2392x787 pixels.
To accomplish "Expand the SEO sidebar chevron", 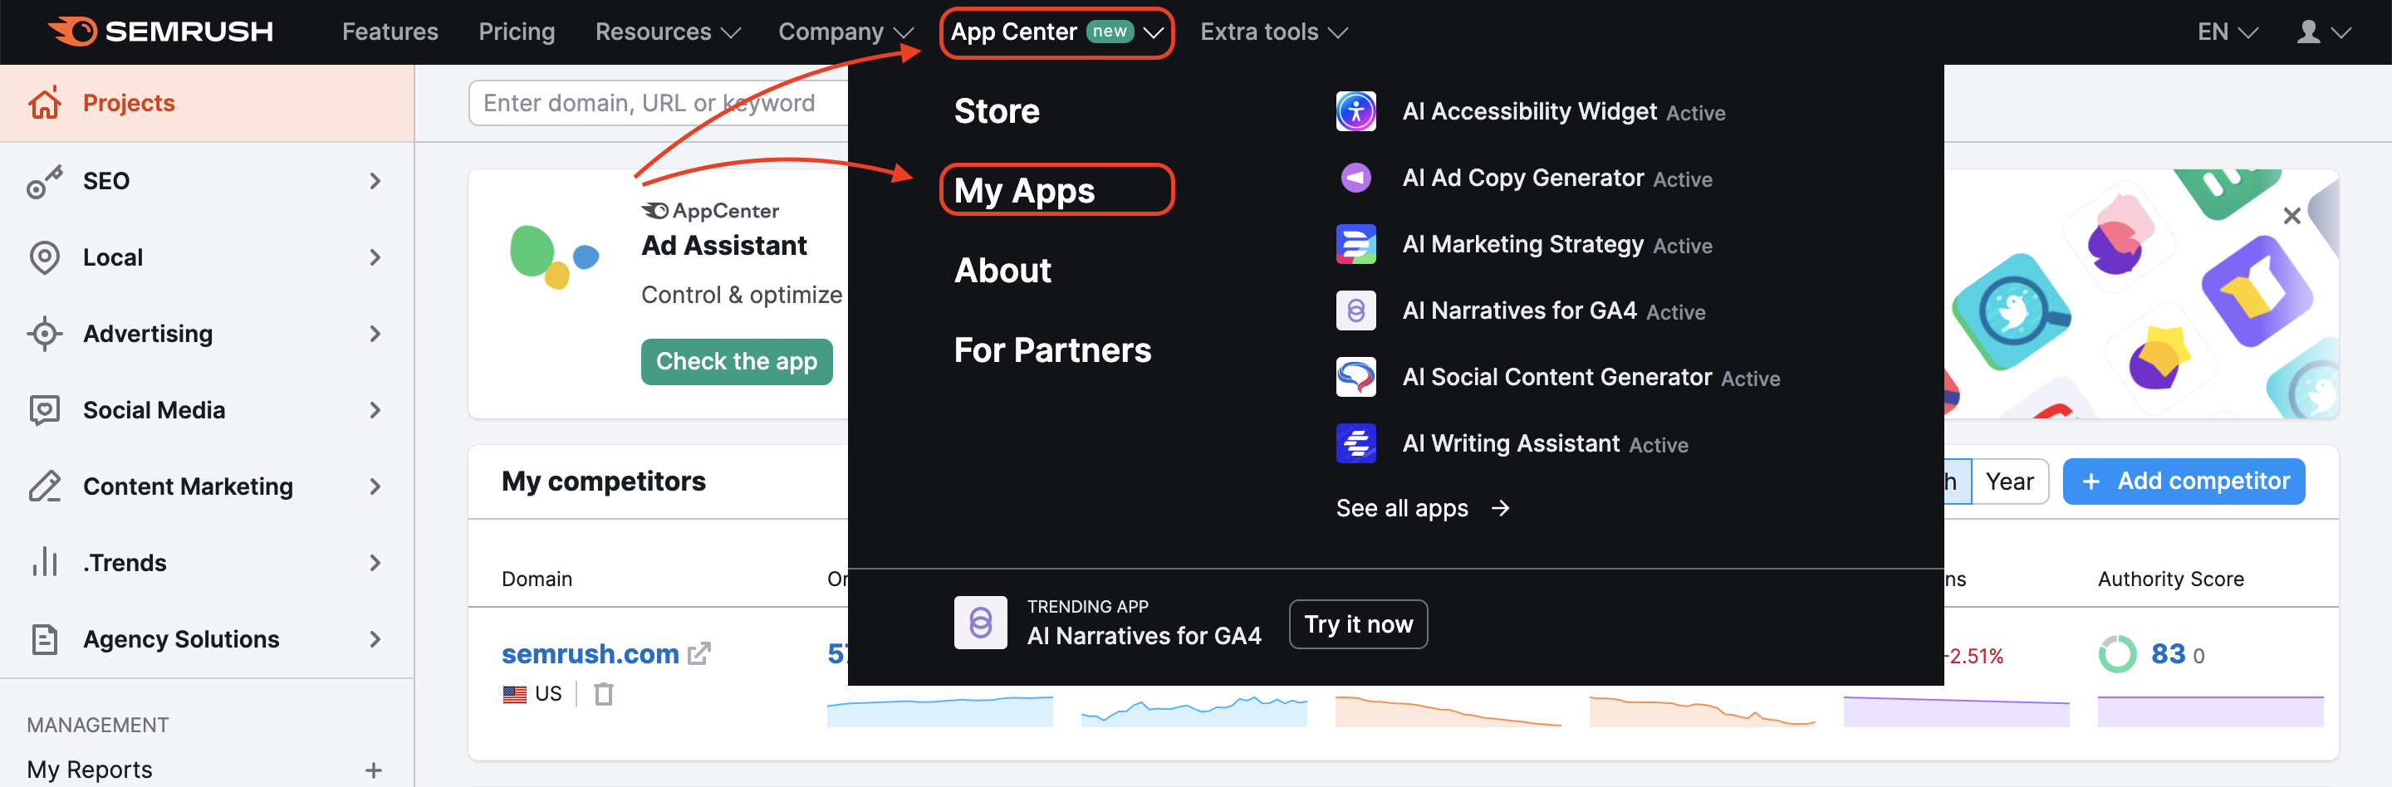I will 375,181.
